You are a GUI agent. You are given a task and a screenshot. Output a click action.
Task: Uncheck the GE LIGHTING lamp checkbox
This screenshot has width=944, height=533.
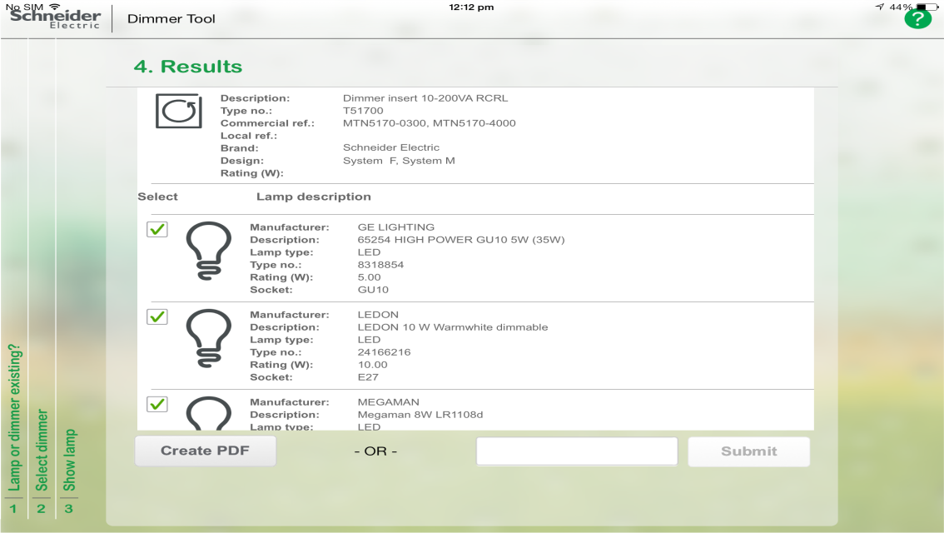point(157,230)
